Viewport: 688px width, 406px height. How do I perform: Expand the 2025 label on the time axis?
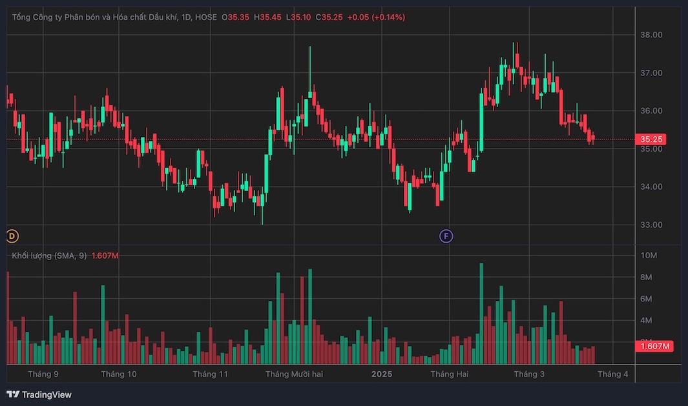click(x=381, y=374)
